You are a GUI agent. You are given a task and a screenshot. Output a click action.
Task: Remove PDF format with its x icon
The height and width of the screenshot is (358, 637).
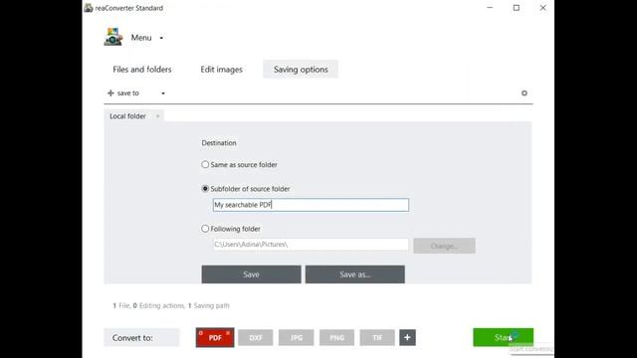(x=228, y=333)
